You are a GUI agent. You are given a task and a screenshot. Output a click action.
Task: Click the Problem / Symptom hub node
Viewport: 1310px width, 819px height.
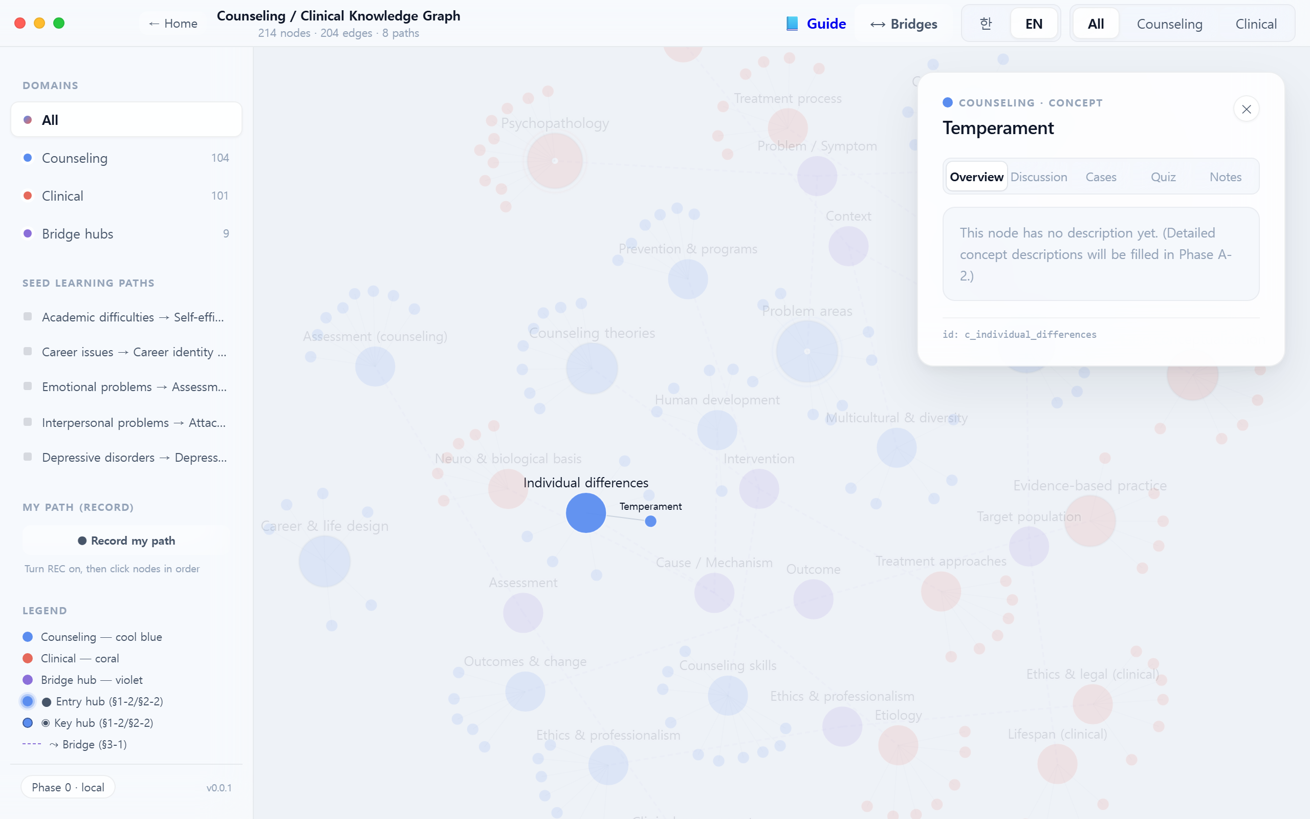click(817, 176)
